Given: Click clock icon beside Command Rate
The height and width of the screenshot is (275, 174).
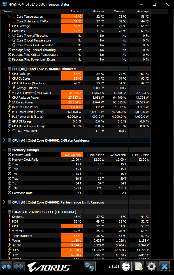Looking at the screenshot, I should (x=10, y=193).
